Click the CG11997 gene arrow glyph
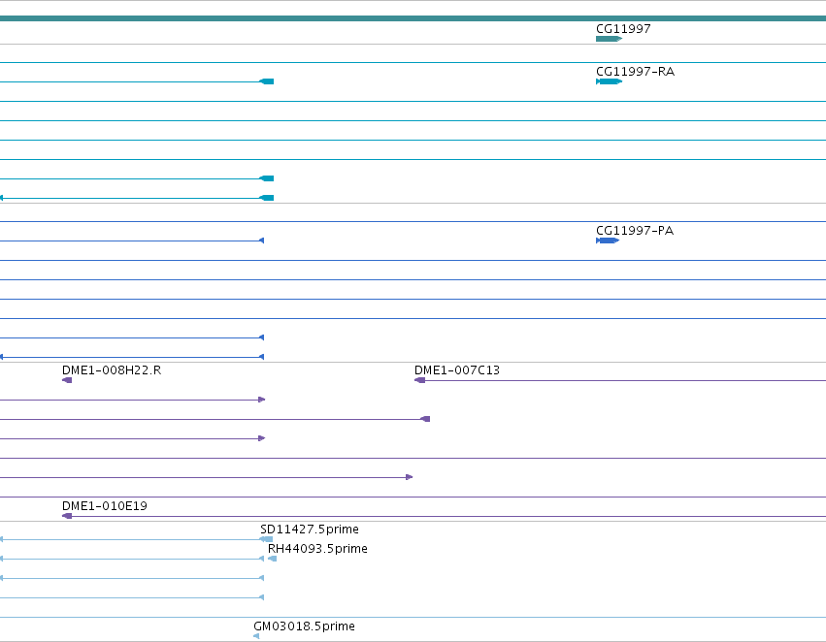Image resolution: width=826 pixels, height=642 pixels. pyautogui.click(x=609, y=39)
